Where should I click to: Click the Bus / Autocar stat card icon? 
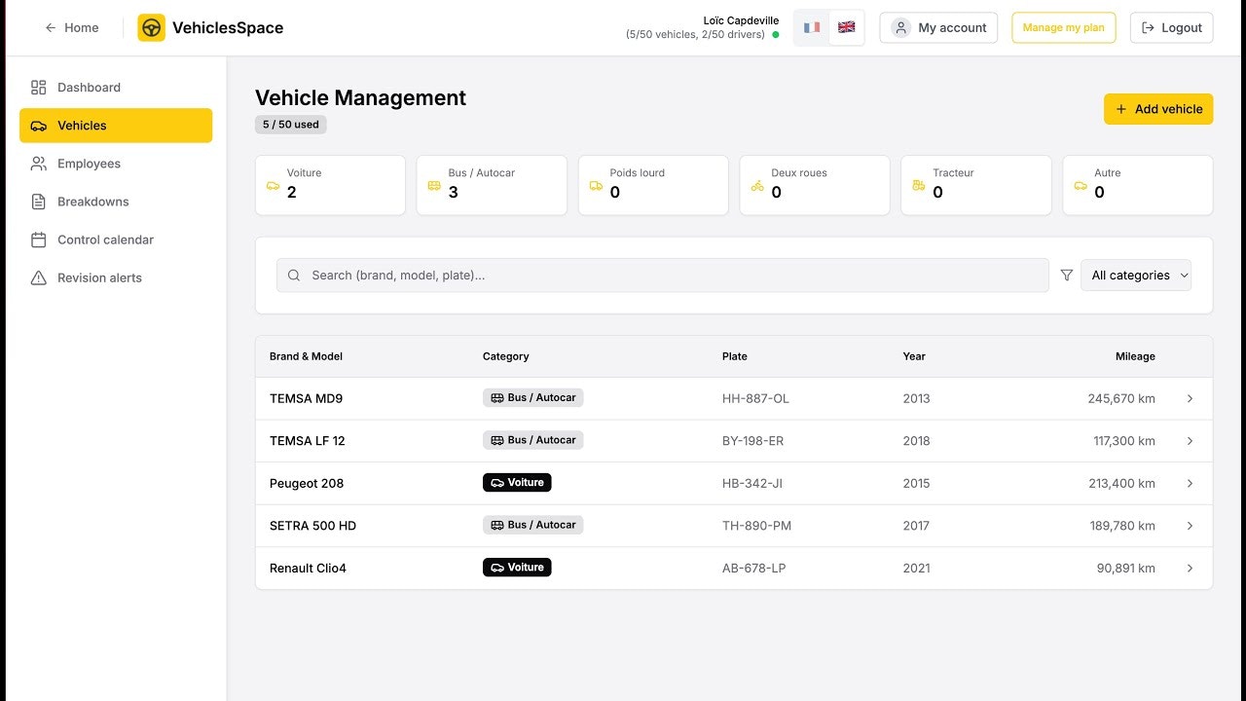tap(434, 185)
